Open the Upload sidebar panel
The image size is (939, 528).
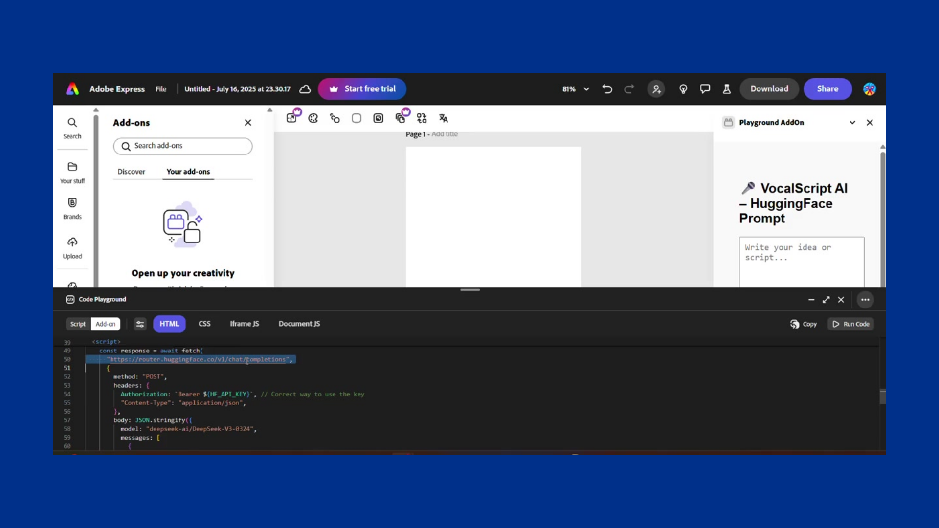72,247
